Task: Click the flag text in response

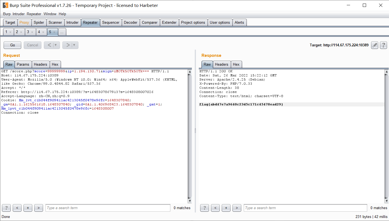Action: click(241, 105)
